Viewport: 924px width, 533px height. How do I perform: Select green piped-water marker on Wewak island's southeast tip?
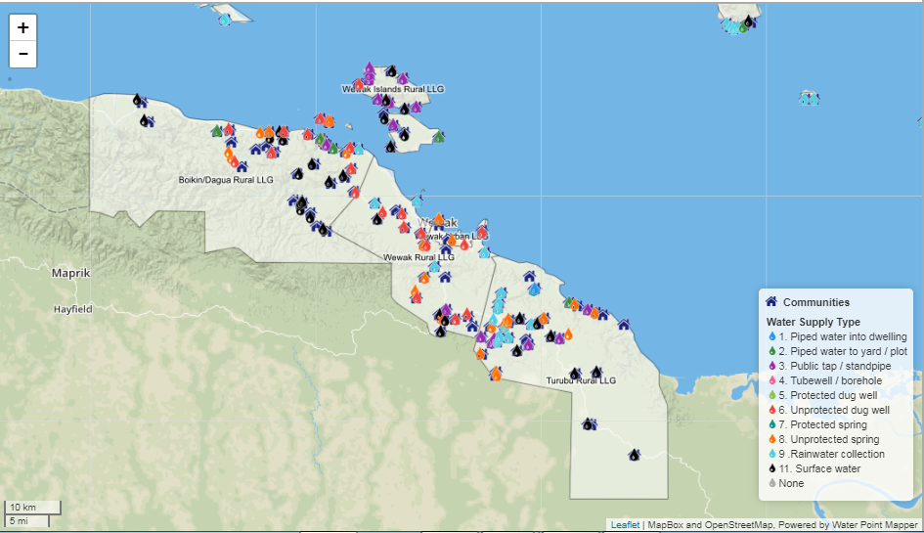click(438, 137)
